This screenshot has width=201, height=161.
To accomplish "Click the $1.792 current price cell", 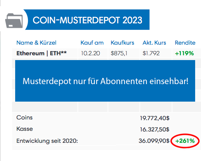I will 151,53.
